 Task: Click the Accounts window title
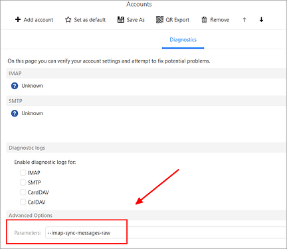pos(139,4)
